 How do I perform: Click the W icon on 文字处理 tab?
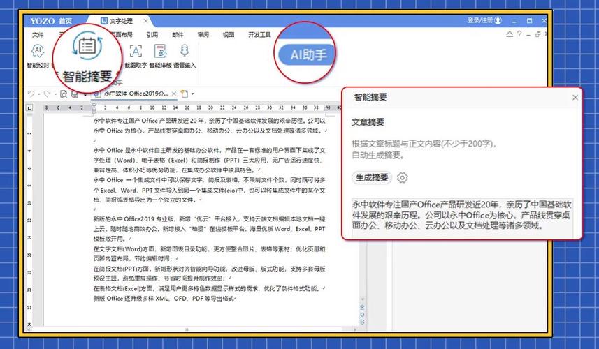click(x=104, y=21)
